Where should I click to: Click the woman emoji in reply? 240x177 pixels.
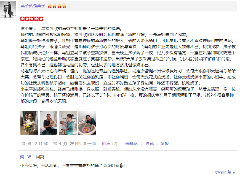[121, 165]
